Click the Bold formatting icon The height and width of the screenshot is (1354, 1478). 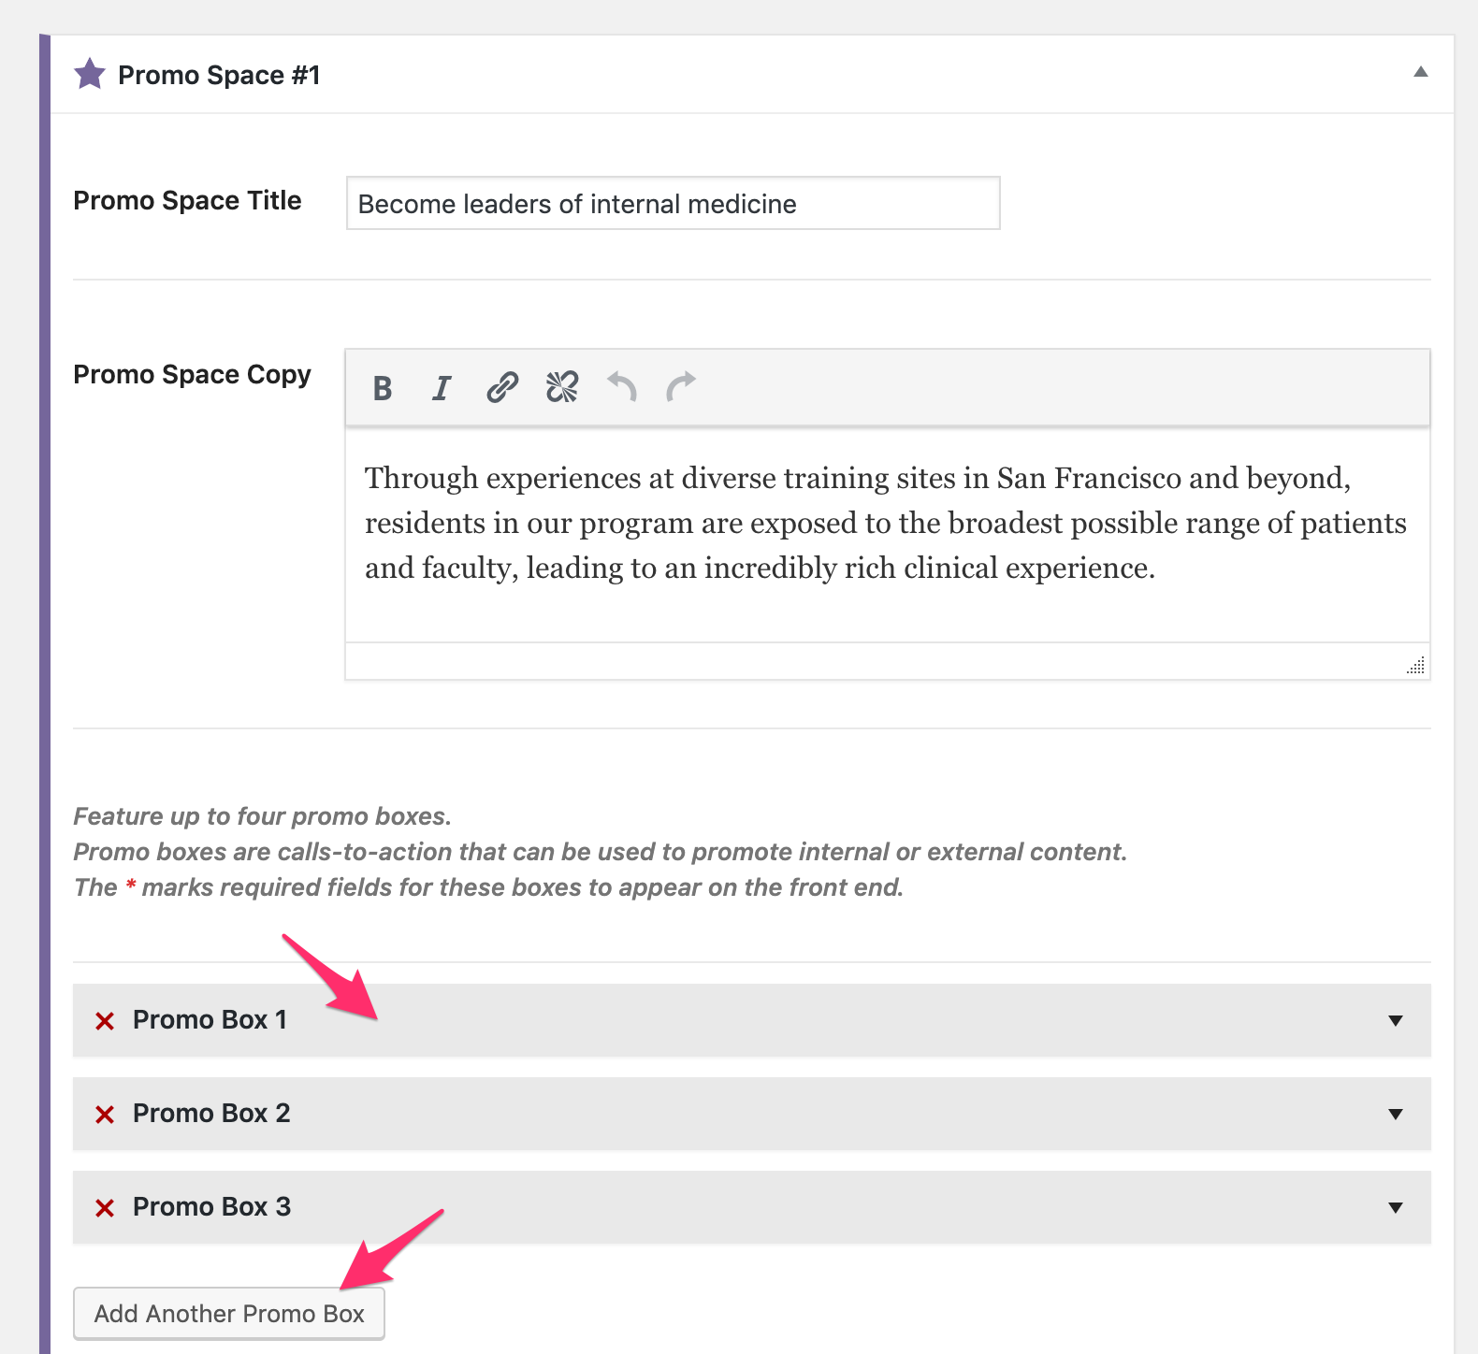click(382, 388)
